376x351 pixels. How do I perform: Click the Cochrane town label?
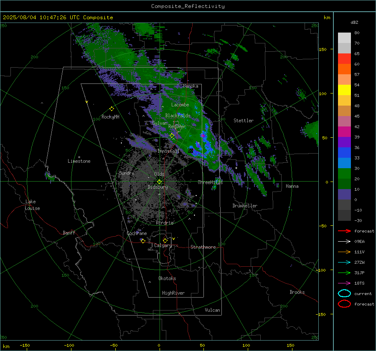(x=137, y=233)
